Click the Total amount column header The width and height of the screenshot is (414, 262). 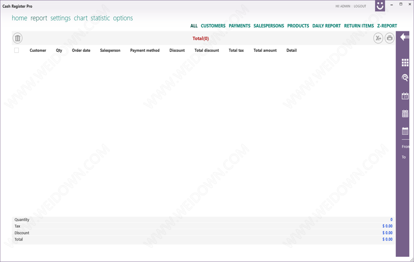(265, 50)
